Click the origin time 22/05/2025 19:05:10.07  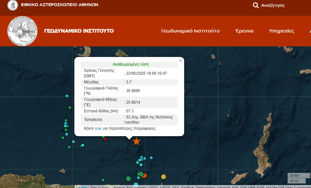point(147,73)
